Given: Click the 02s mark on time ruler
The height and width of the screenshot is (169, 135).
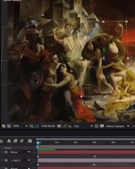Looking at the screenshot, I should (x=57, y=142).
